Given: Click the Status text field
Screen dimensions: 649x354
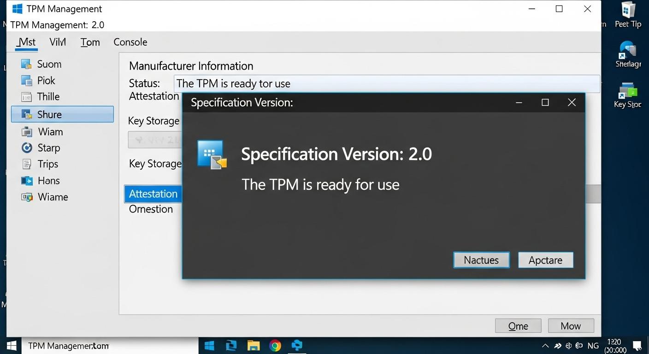Looking at the screenshot, I should pyautogui.click(x=386, y=84).
